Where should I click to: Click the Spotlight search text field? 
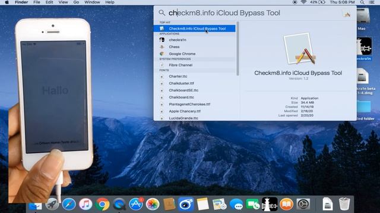tap(254, 13)
